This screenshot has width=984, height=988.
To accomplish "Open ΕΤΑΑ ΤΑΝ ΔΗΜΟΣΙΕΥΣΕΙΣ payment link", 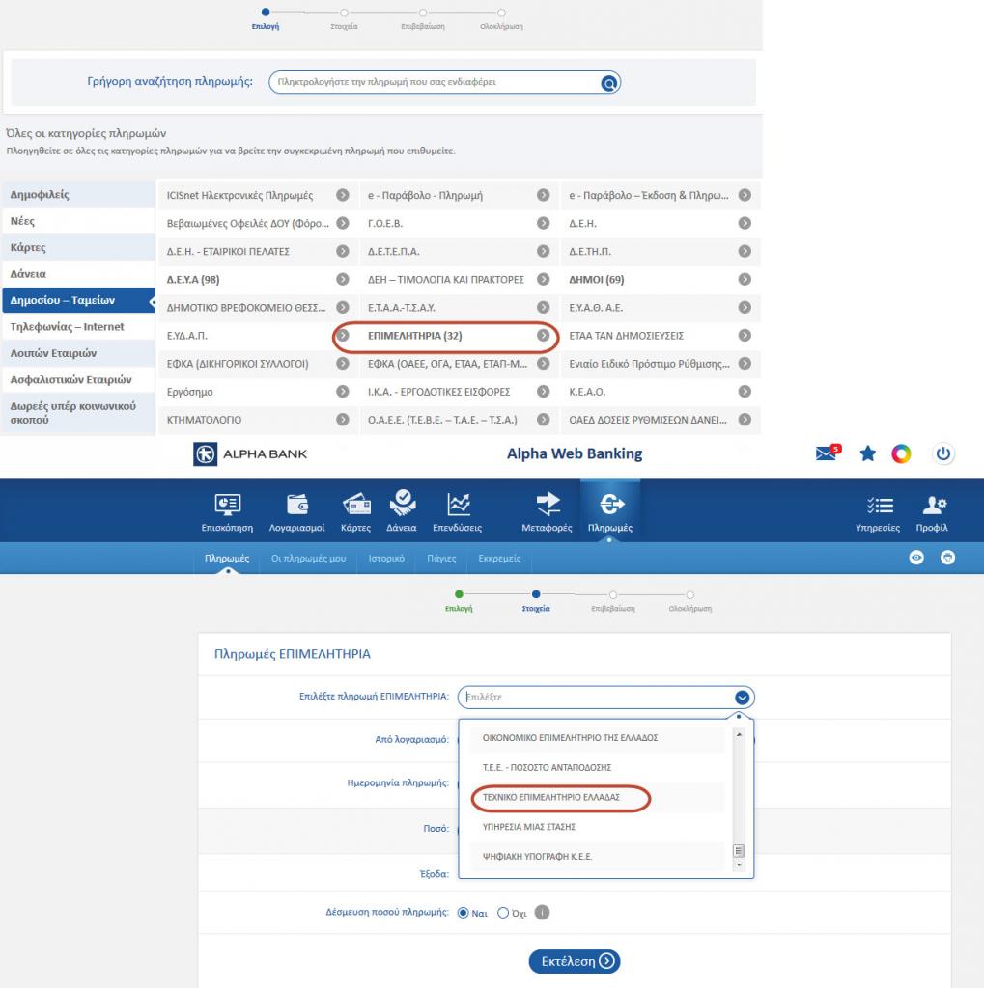I will [627, 336].
